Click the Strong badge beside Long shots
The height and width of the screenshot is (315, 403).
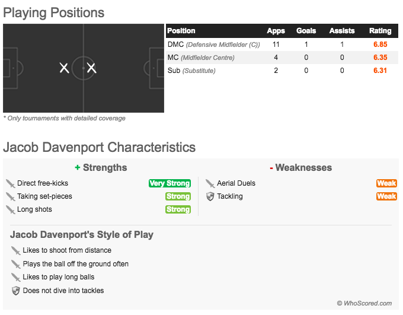(x=178, y=209)
